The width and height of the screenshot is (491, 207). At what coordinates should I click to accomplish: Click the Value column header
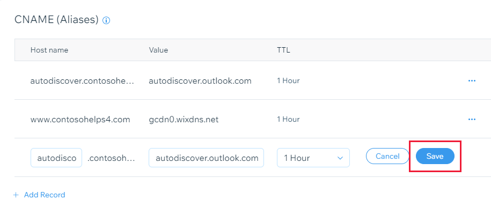click(158, 50)
